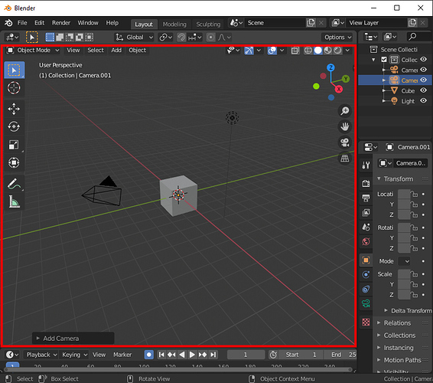Image resolution: width=433 pixels, height=383 pixels.
Task: Toggle proportional editing button
Action: (210, 37)
